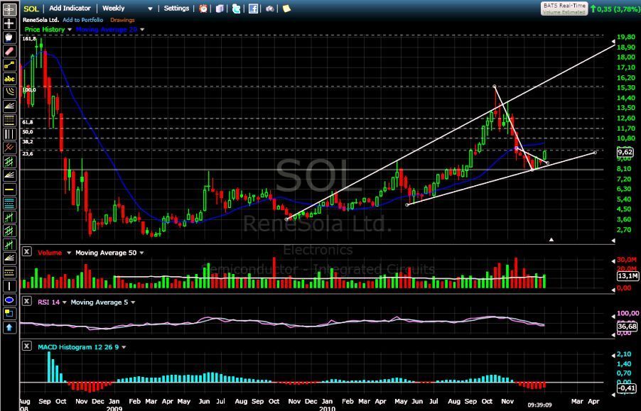
Task: Click the stacked boxes icon in top bar
Action: pyautogui.click(x=220, y=9)
